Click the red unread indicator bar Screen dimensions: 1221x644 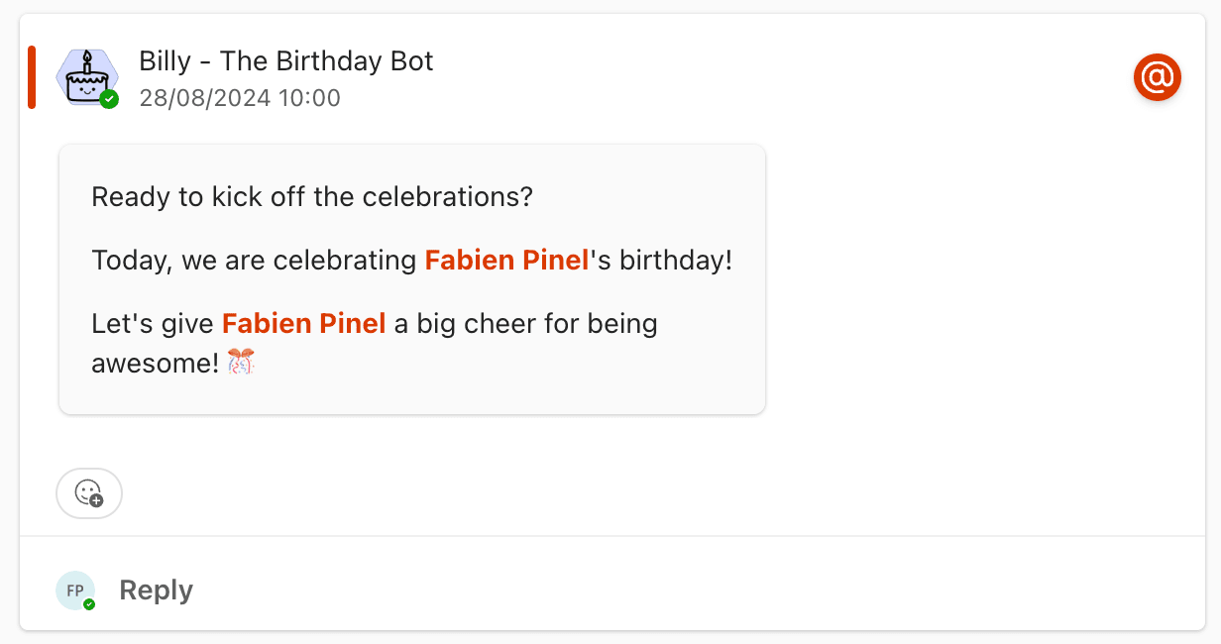click(x=32, y=76)
